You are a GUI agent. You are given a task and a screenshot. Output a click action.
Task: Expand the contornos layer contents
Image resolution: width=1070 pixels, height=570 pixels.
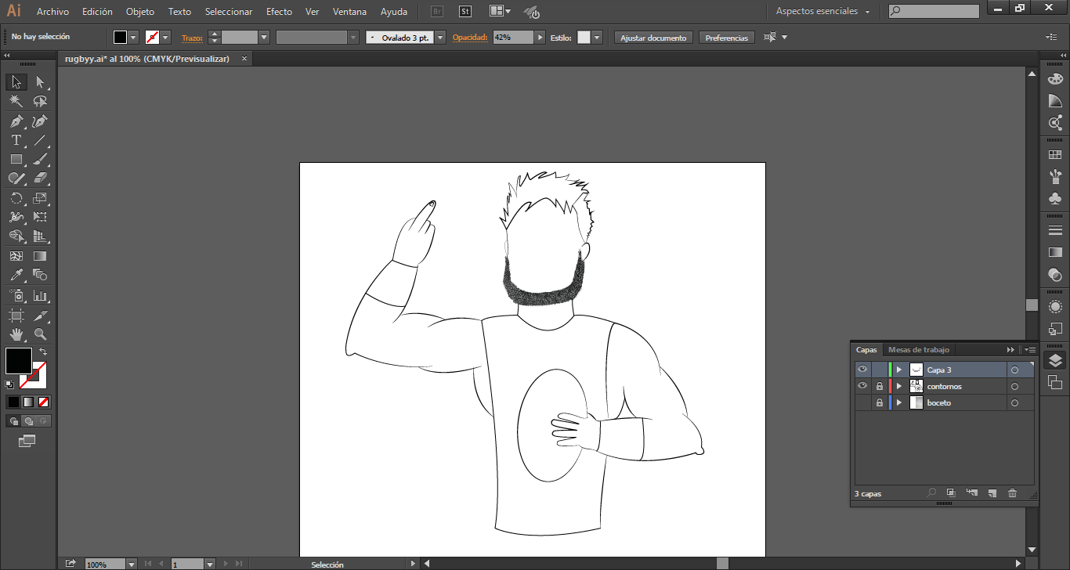click(899, 386)
